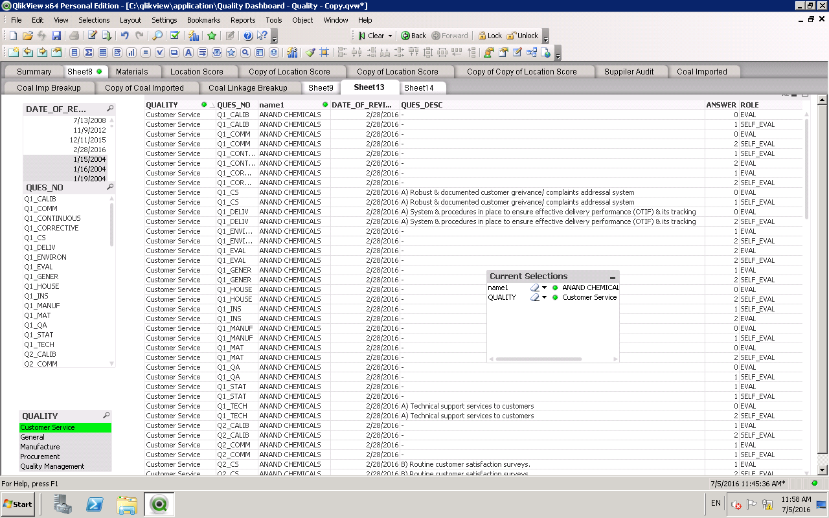Open the Windows Start button
Screen dimensions: 829x518
(18, 504)
